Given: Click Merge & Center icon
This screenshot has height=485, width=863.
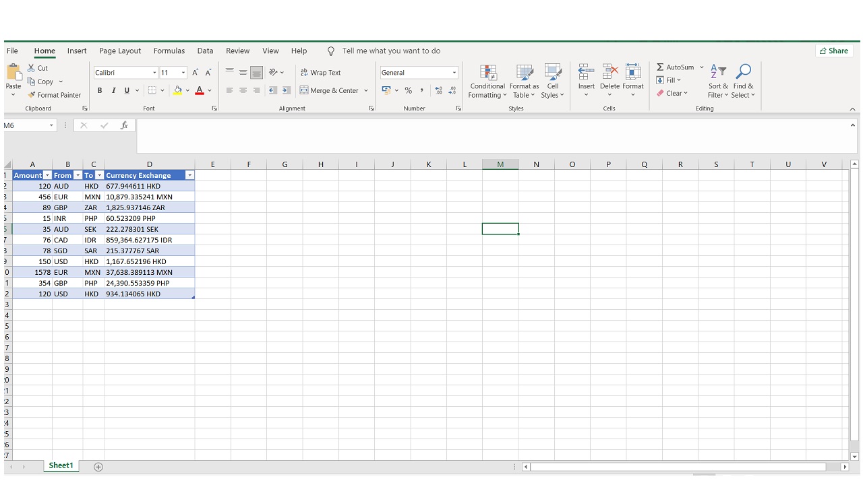Looking at the screenshot, I should [x=304, y=90].
